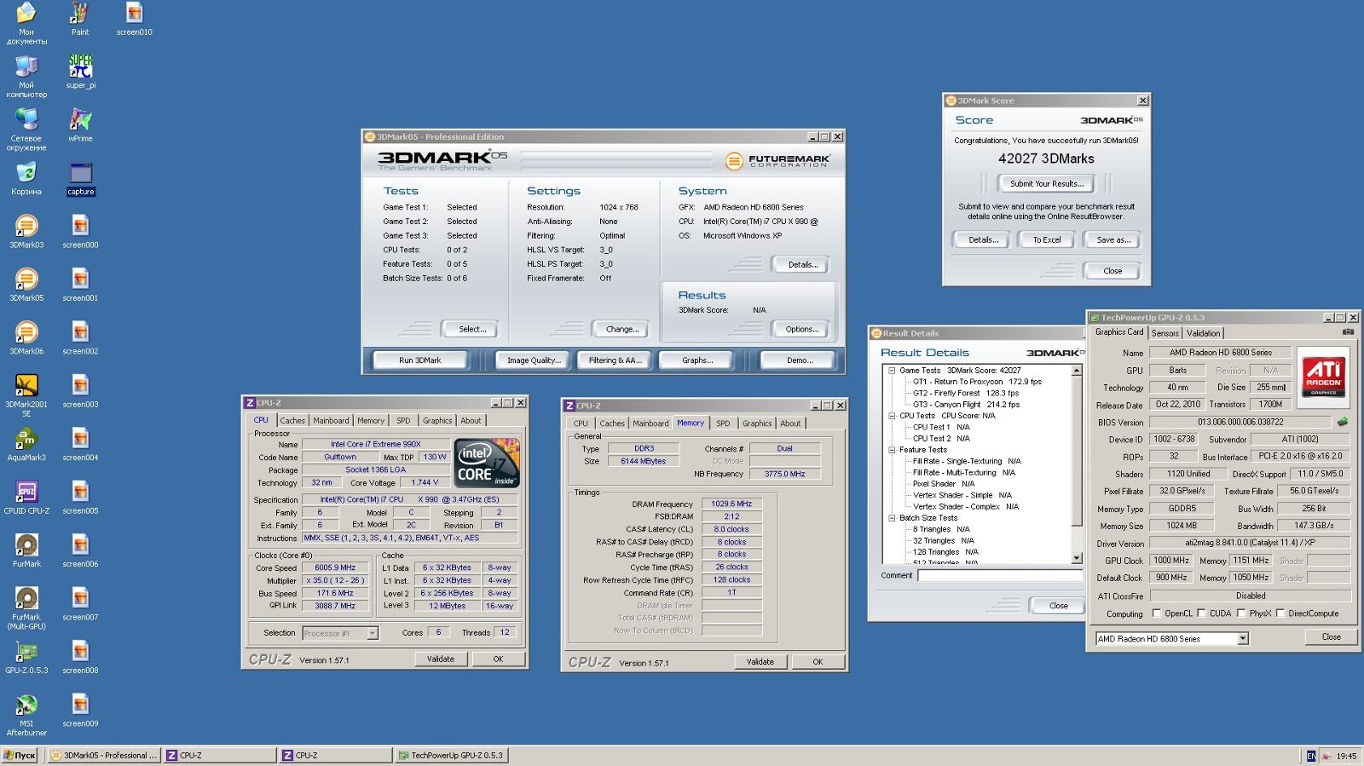
Task: Click the Intel Core i7 logo in CPU-Z
Action: tap(487, 463)
